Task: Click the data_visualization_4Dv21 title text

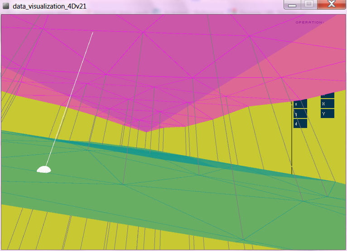Action: (x=49, y=6)
